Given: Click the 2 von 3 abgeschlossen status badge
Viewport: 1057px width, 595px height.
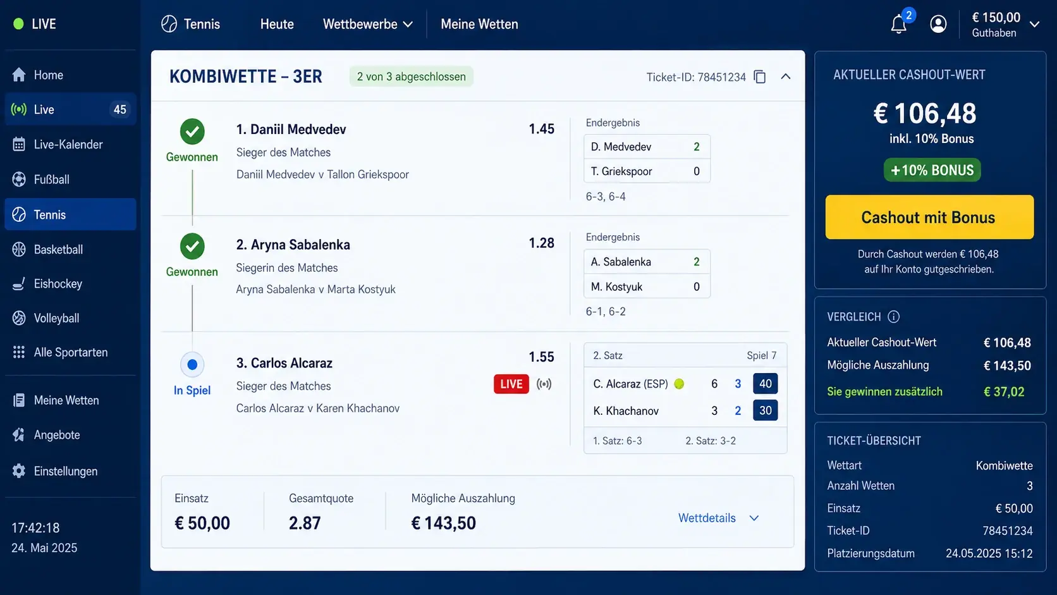Looking at the screenshot, I should click(x=411, y=77).
